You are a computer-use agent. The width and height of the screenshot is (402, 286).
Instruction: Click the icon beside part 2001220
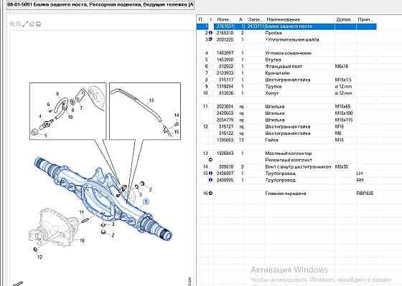point(210,39)
